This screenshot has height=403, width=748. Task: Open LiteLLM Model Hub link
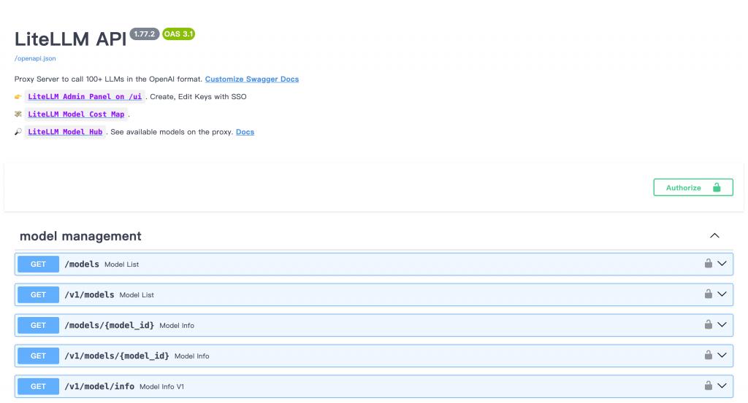[x=65, y=132]
